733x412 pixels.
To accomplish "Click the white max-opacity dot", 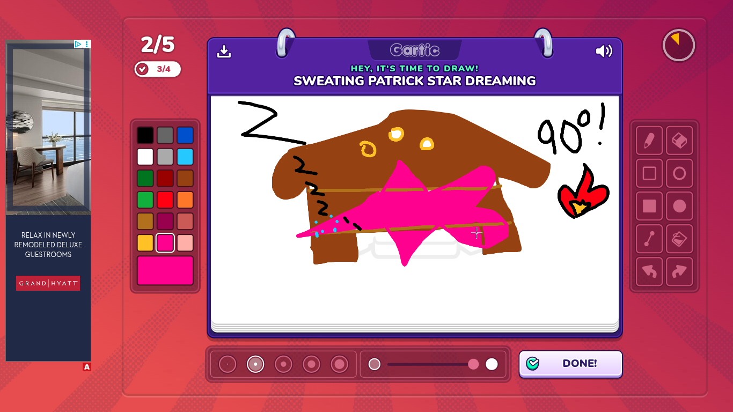I will [492, 364].
